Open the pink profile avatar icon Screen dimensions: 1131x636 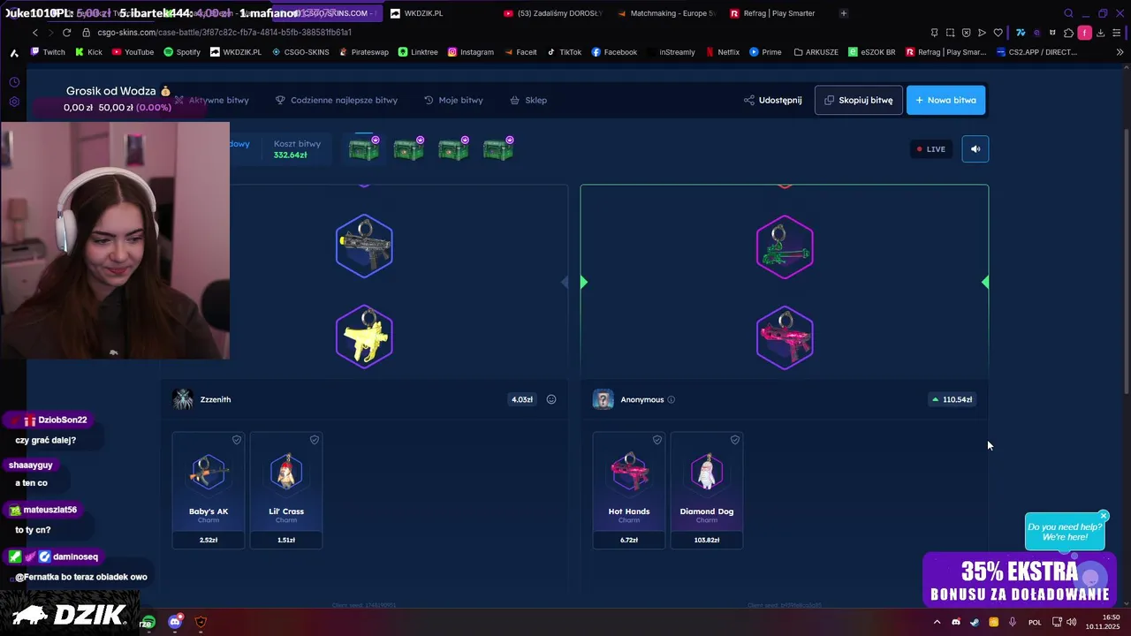(1085, 33)
